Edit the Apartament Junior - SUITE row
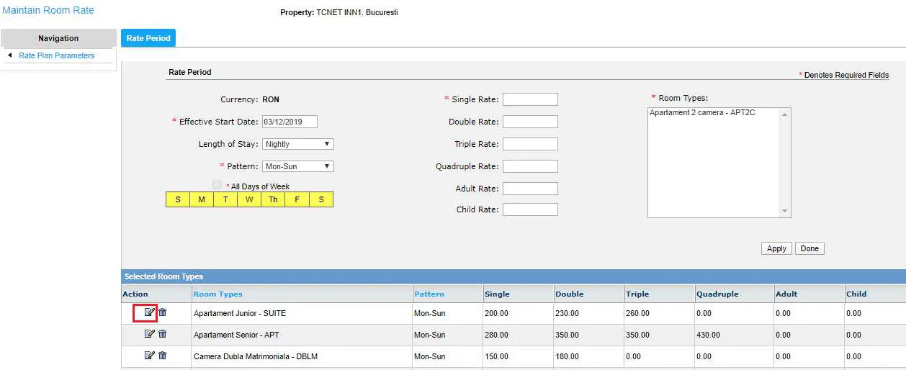The image size is (906, 370). coord(149,312)
